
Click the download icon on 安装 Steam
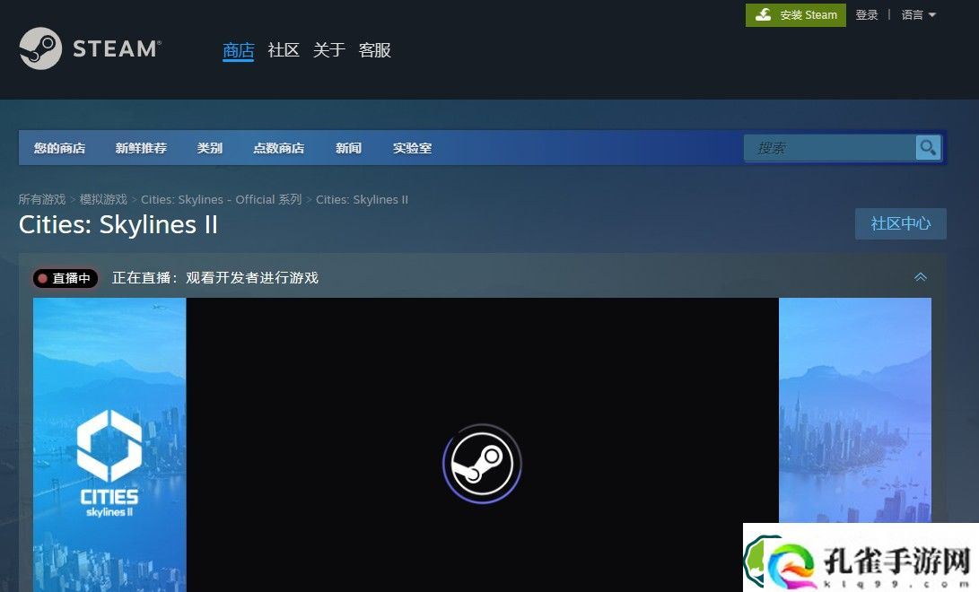tap(763, 14)
